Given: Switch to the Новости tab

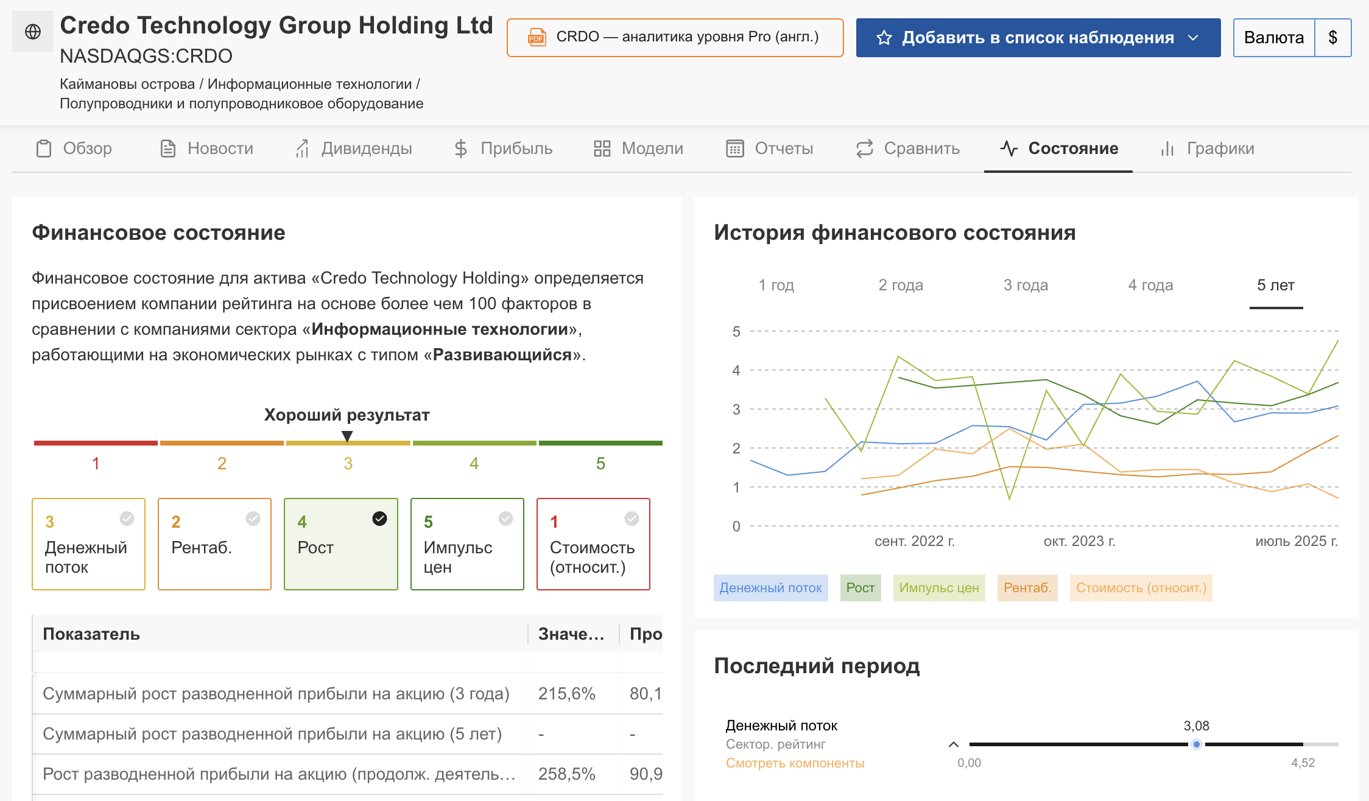Looking at the screenshot, I should point(206,149).
